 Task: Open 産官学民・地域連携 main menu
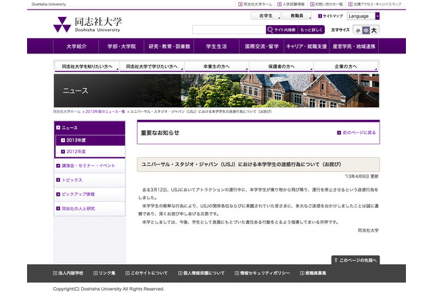(x=354, y=46)
